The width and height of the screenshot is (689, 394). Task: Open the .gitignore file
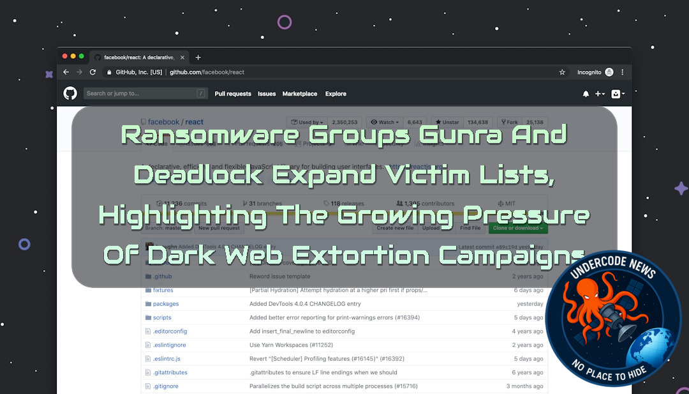166,386
